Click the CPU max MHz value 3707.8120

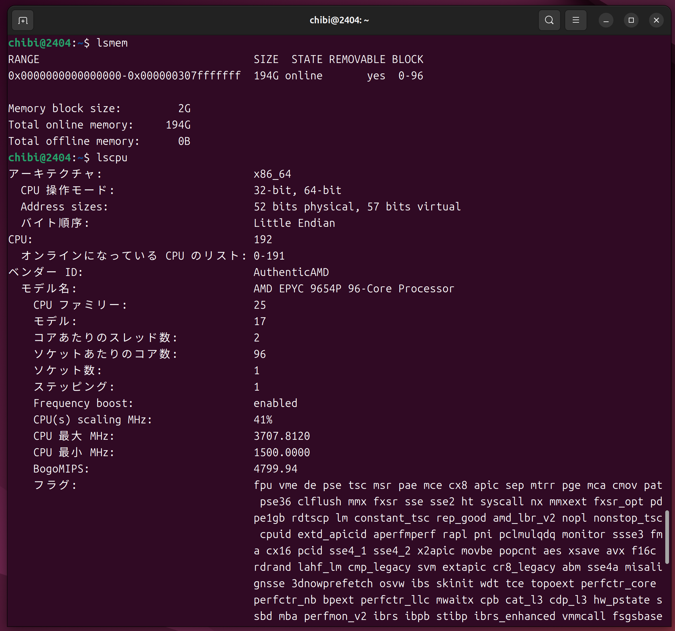(x=281, y=436)
